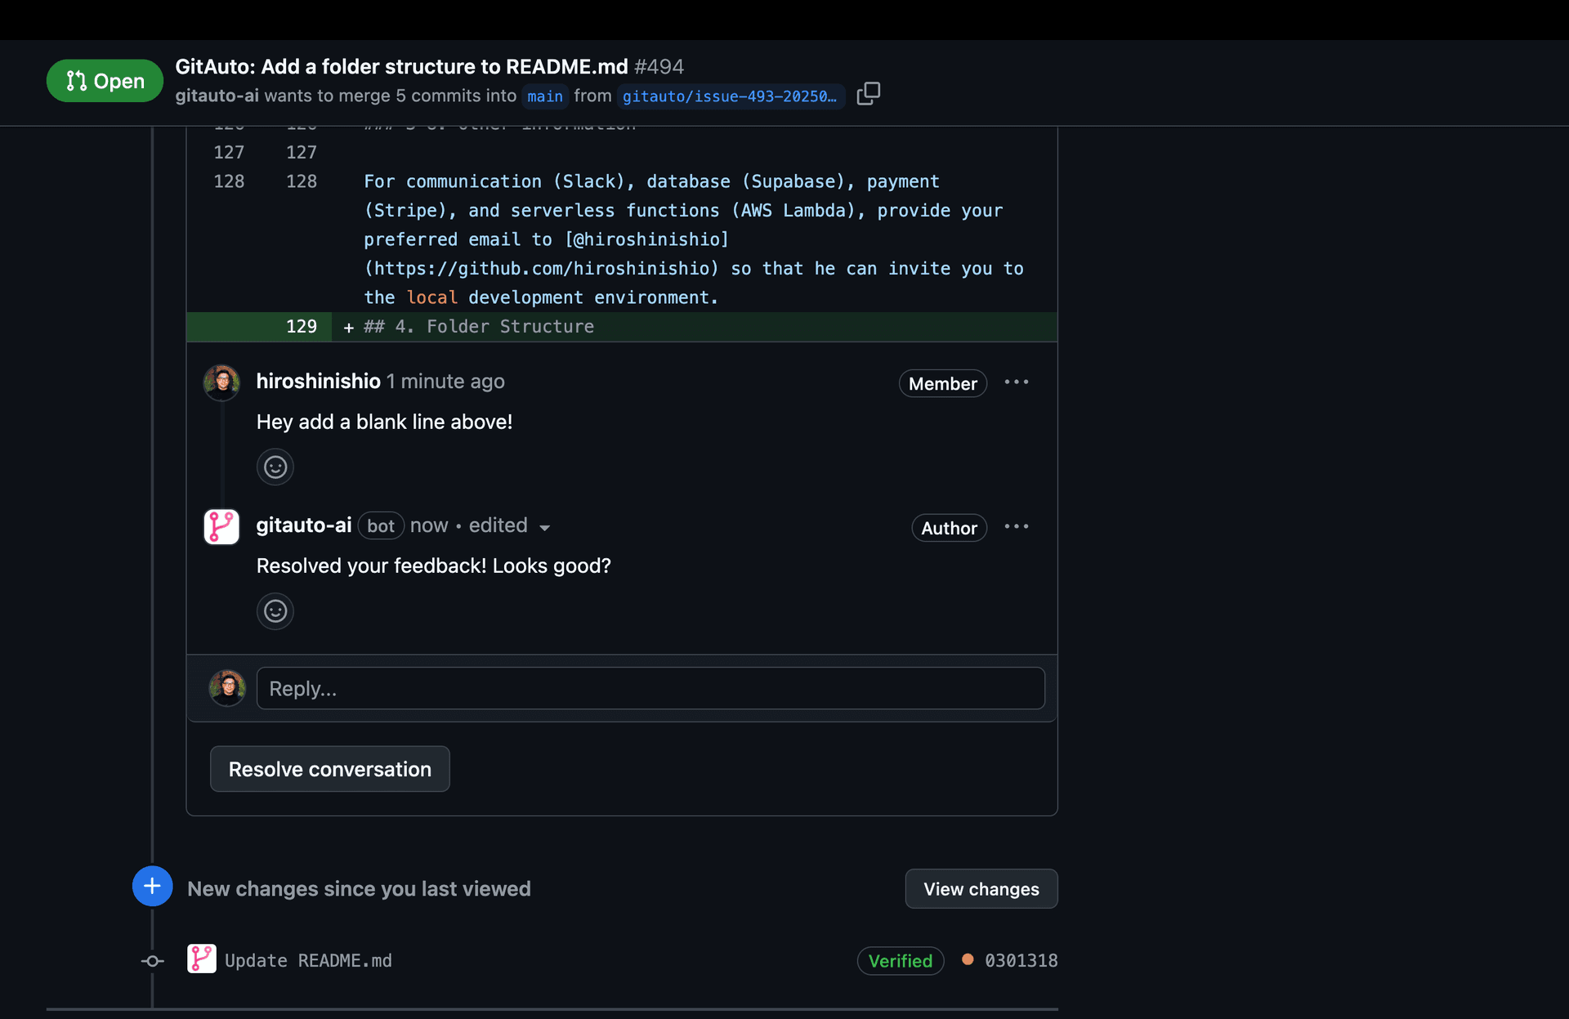
Task: Click the Verified signature badge
Action: click(900, 961)
